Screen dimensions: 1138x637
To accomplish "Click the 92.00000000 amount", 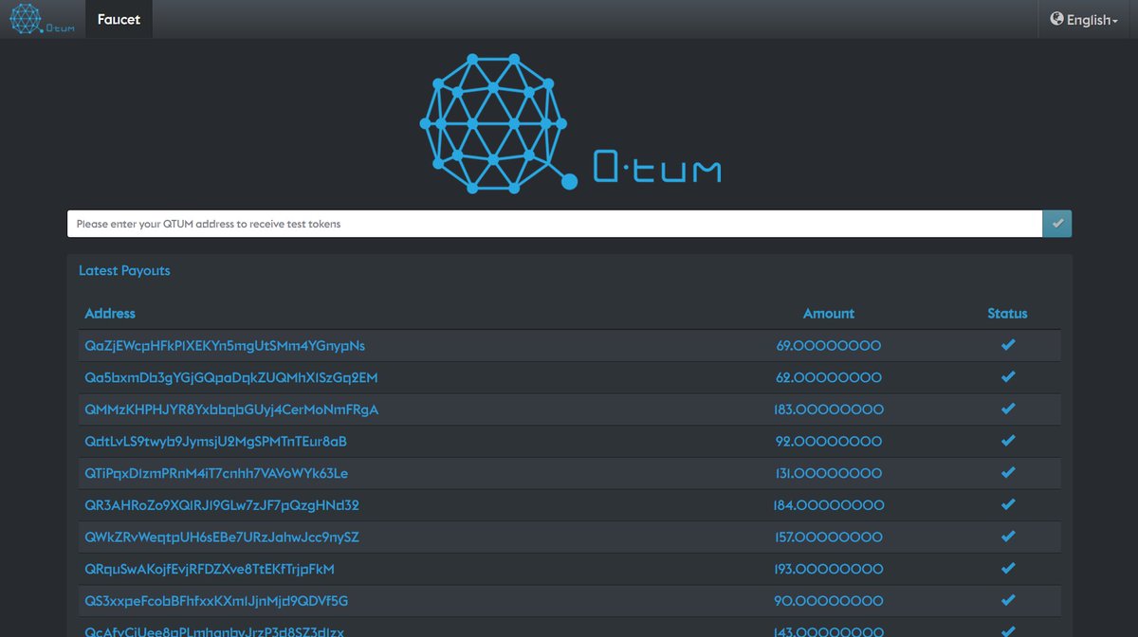I will [829, 442].
